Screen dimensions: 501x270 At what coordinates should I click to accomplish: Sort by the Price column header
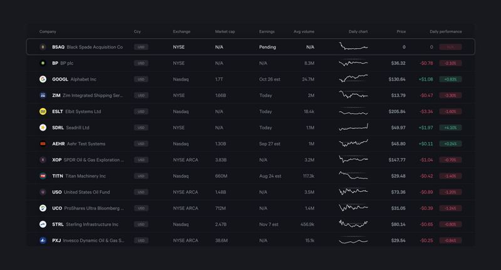coord(401,31)
